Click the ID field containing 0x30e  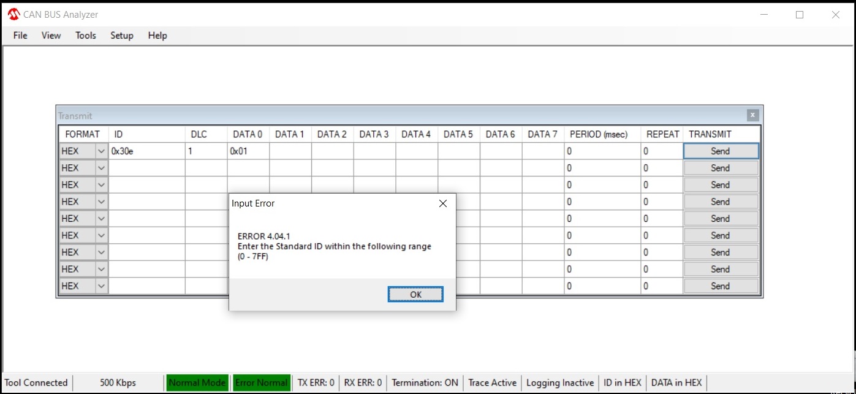[x=146, y=151]
